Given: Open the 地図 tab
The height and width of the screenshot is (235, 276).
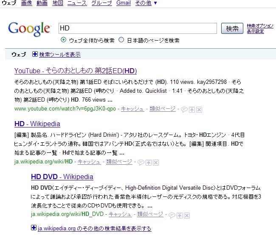Looking at the screenshot, I should (x=58, y=3).
